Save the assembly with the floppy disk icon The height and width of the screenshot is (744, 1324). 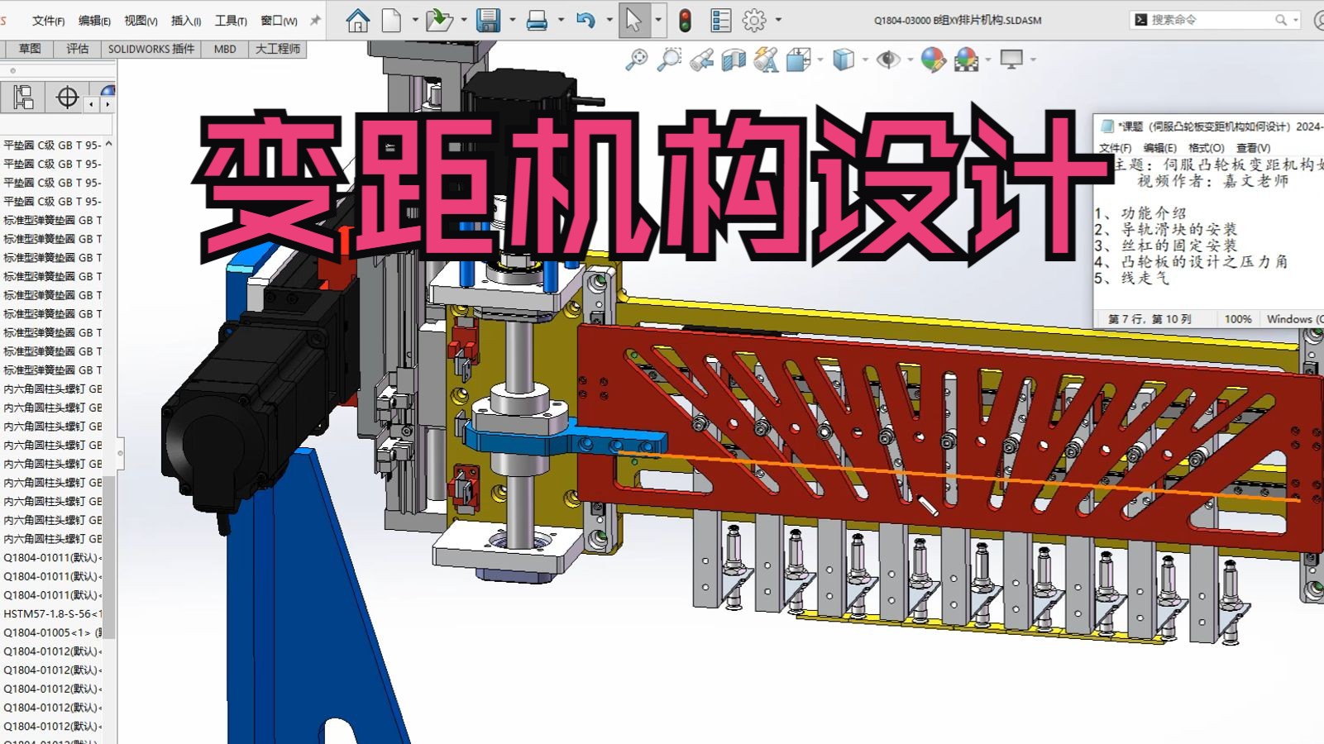click(x=488, y=20)
